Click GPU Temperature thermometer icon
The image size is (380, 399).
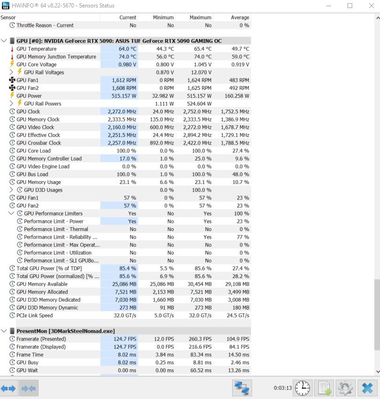coord(12,49)
